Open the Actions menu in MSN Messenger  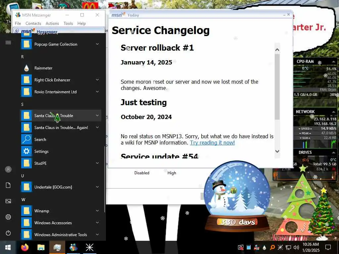pyautogui.click(x=52, y=23)
